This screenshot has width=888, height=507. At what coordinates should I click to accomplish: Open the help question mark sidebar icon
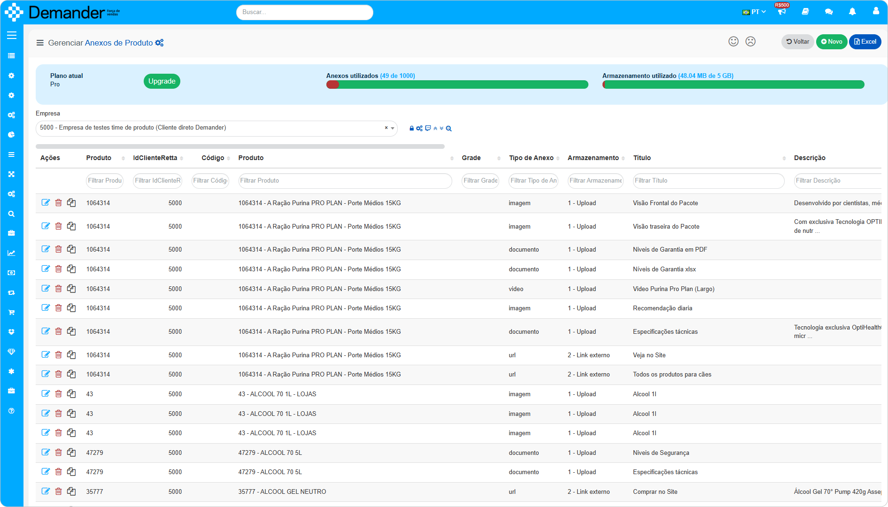[x=12, y=411]
